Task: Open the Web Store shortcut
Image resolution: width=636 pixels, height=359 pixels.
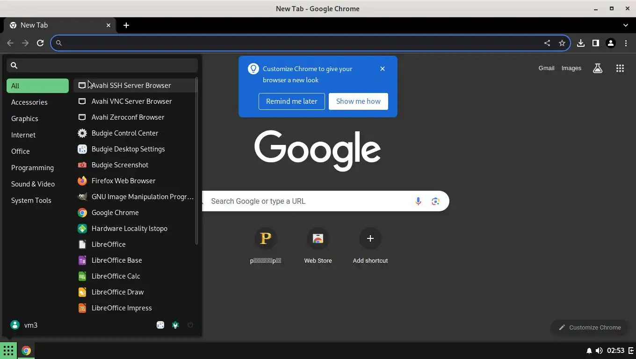Action: point(318,246)
